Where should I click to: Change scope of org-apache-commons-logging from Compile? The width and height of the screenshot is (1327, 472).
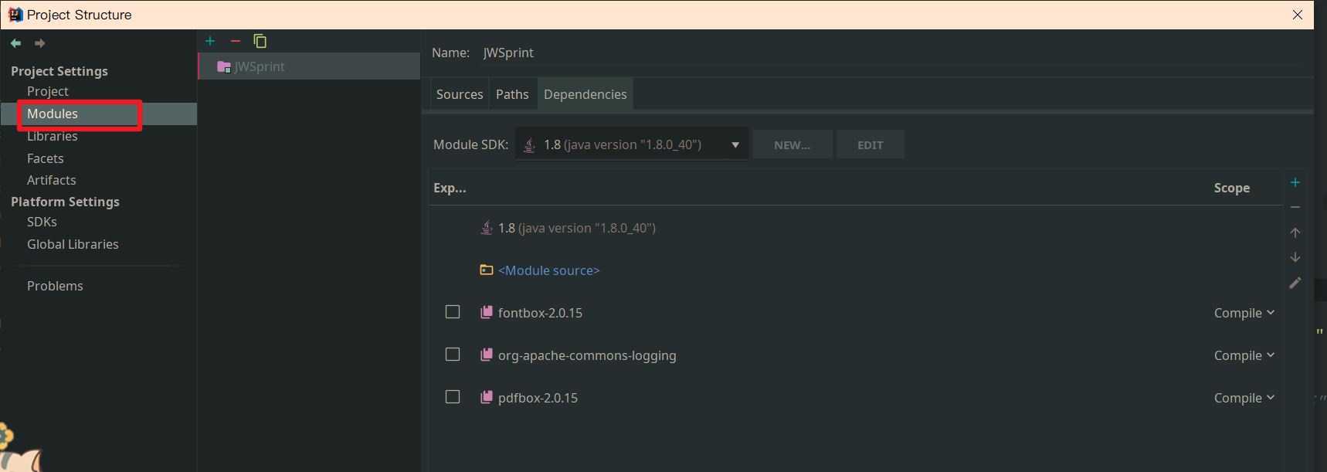pos(1244,355)
